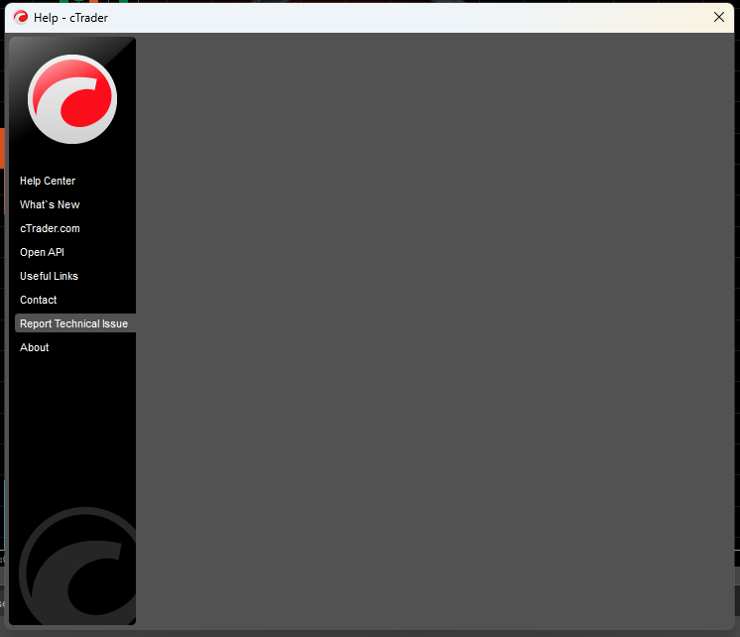Image resolution: width=740 pixels, height=637 pixels.
Task: Click the cTrader title bar icon
Action: click(x=20, y=18)
